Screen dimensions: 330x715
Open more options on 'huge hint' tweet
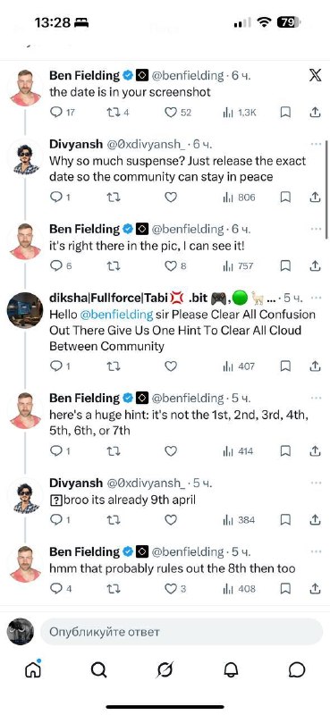316,398
